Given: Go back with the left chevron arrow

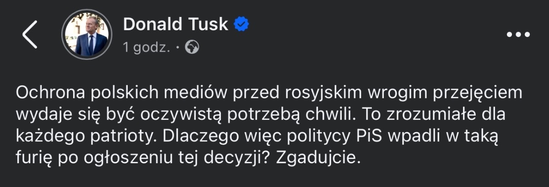Looking at the screenshot, I should 30,35.
